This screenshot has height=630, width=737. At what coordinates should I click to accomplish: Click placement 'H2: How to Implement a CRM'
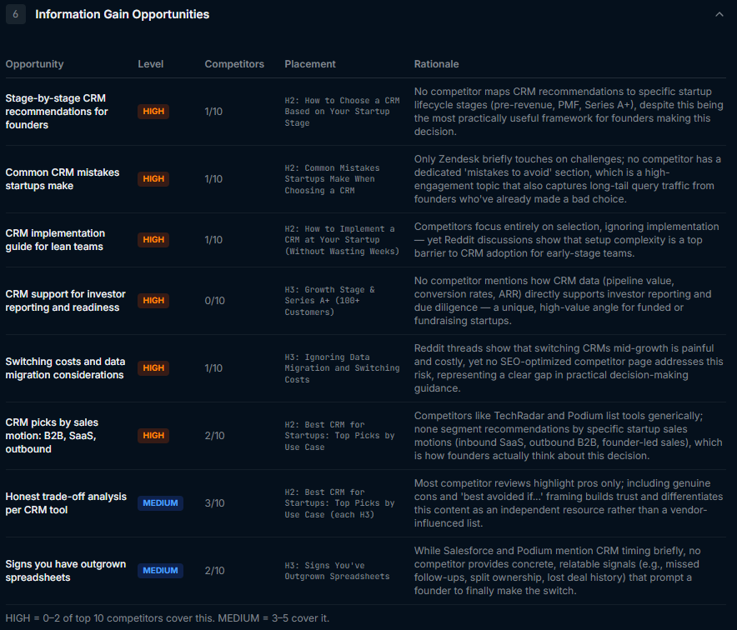(x=342, y=240)
